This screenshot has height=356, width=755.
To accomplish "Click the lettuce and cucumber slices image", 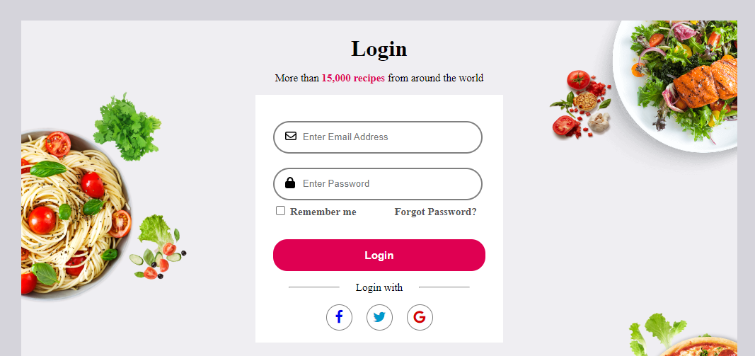I will pyautogui.click(x=158, y=246).
